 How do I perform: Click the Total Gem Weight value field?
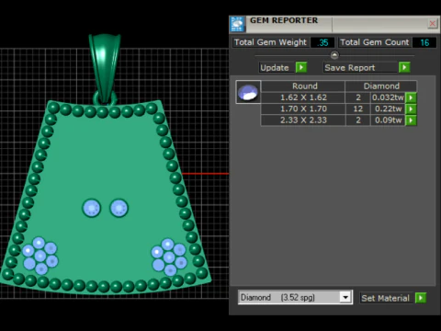click(322, 42)
